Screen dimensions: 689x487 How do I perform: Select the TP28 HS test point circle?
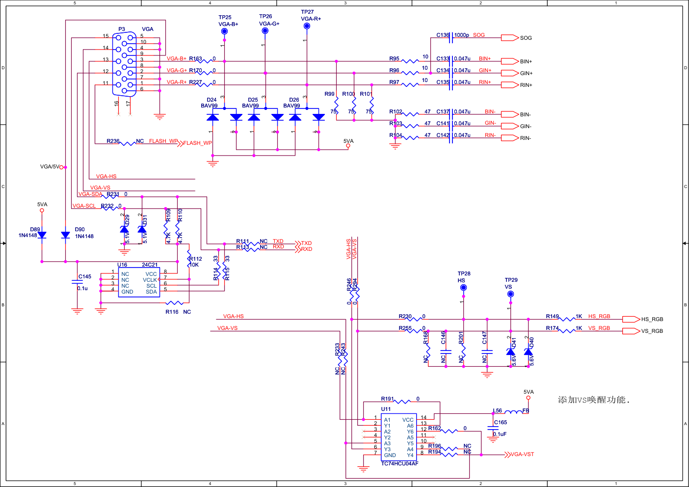coord(463,288)
